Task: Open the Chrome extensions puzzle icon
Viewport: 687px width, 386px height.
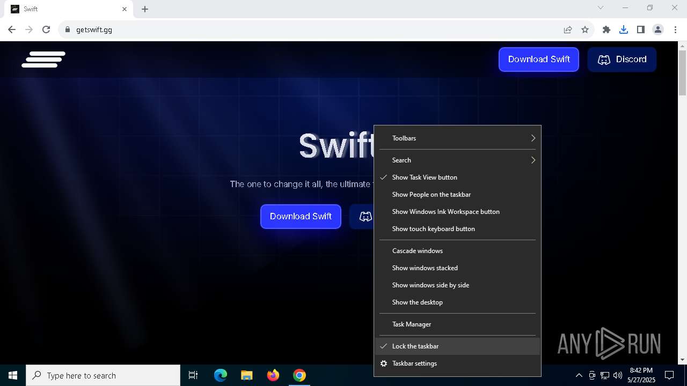Action: tap(606, 29)
